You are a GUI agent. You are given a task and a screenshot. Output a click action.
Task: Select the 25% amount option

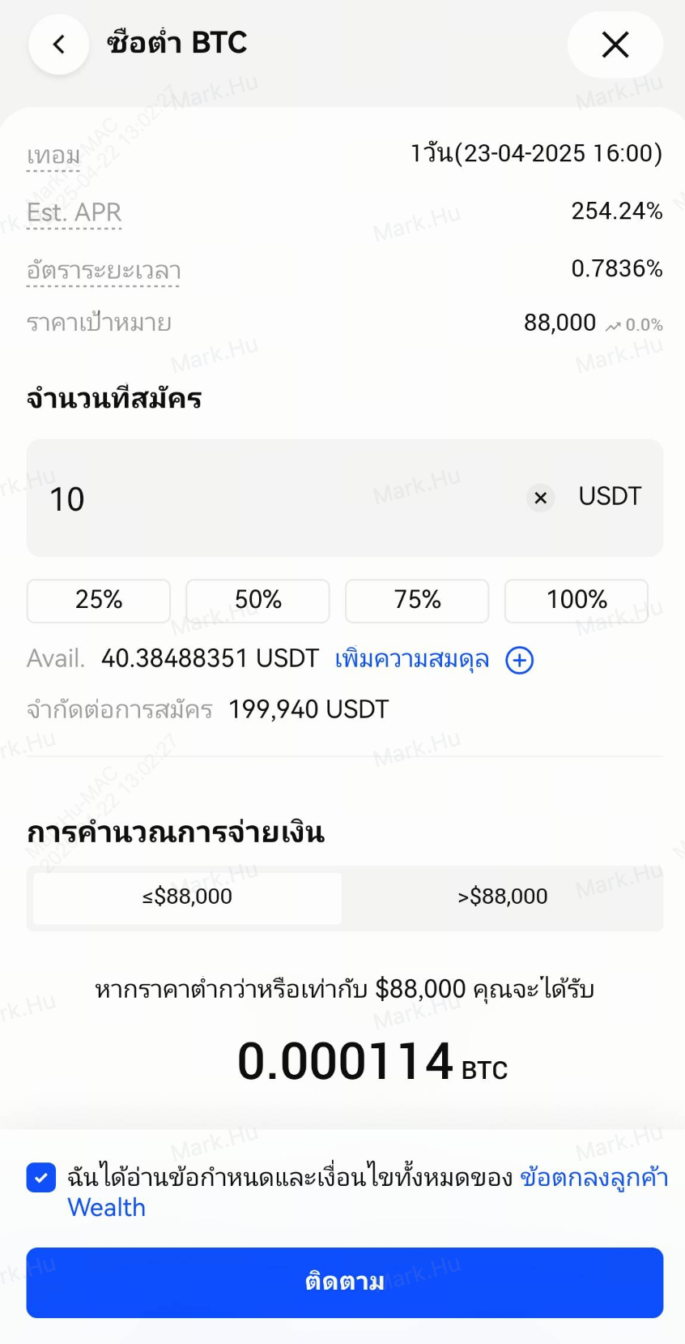pyautogui.click(x=99, y=600)
